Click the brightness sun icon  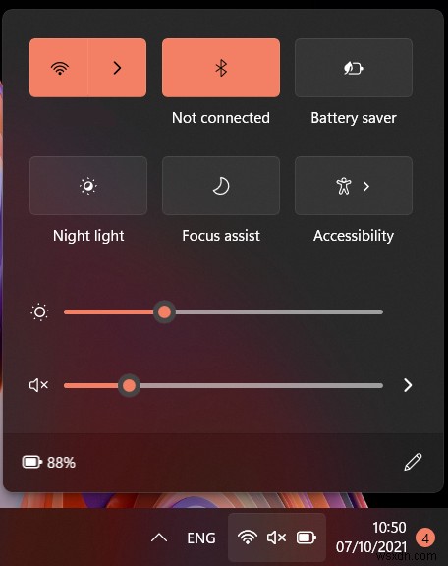click(39, 312)
